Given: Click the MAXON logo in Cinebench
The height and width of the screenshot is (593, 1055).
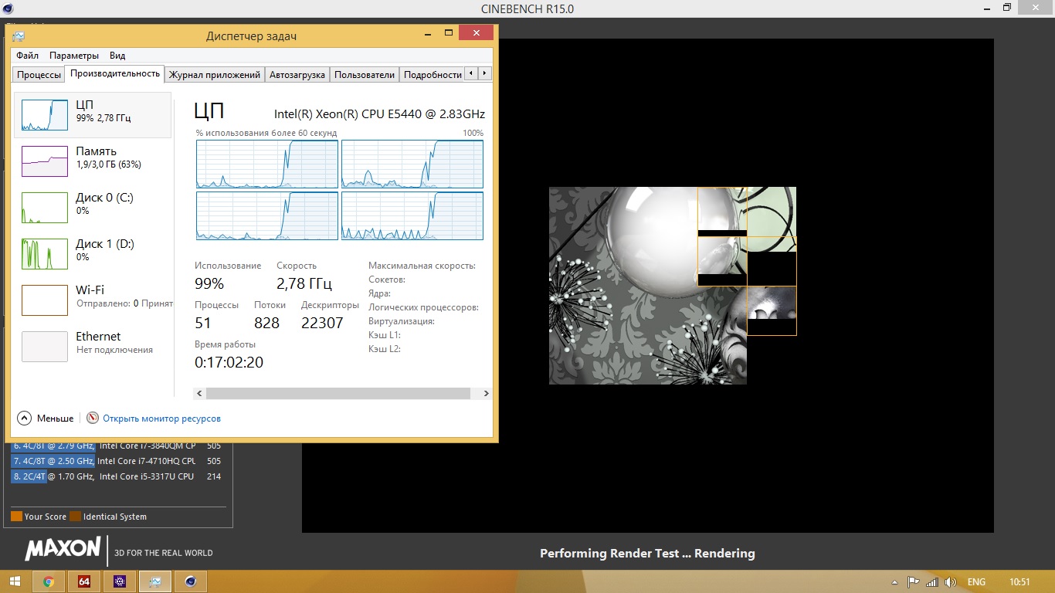Looking at the screenshot, I should pos(63,549).
